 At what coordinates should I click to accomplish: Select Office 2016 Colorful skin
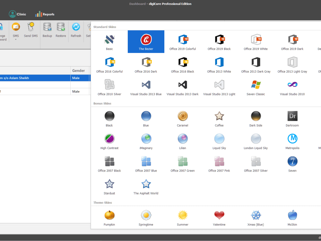[109, 65]
